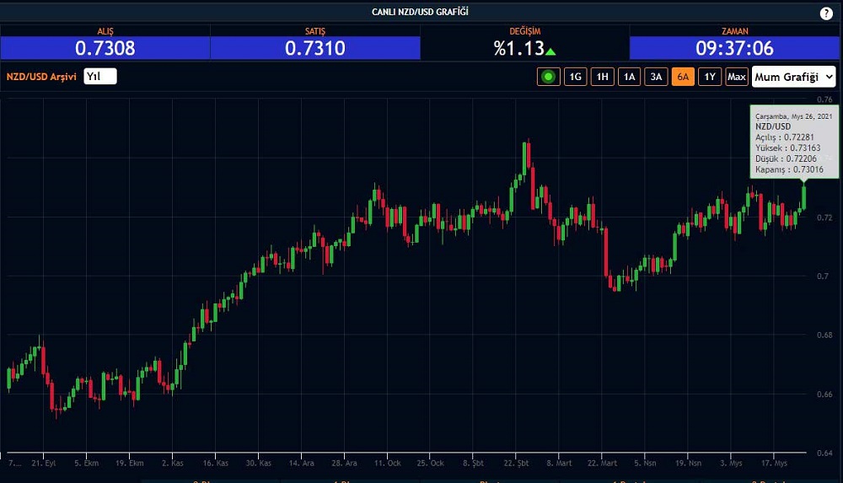Select the 1G time range

[x=575, y=77]
